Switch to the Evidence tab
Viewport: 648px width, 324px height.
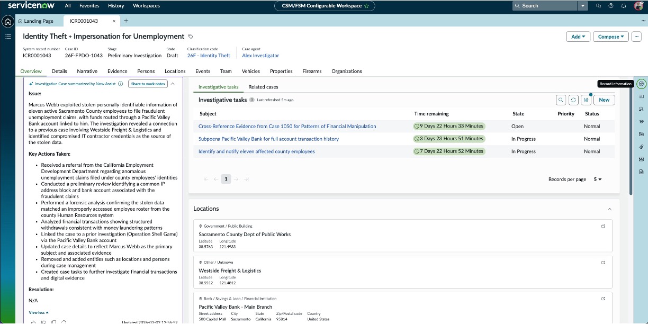tap(117, 71)
